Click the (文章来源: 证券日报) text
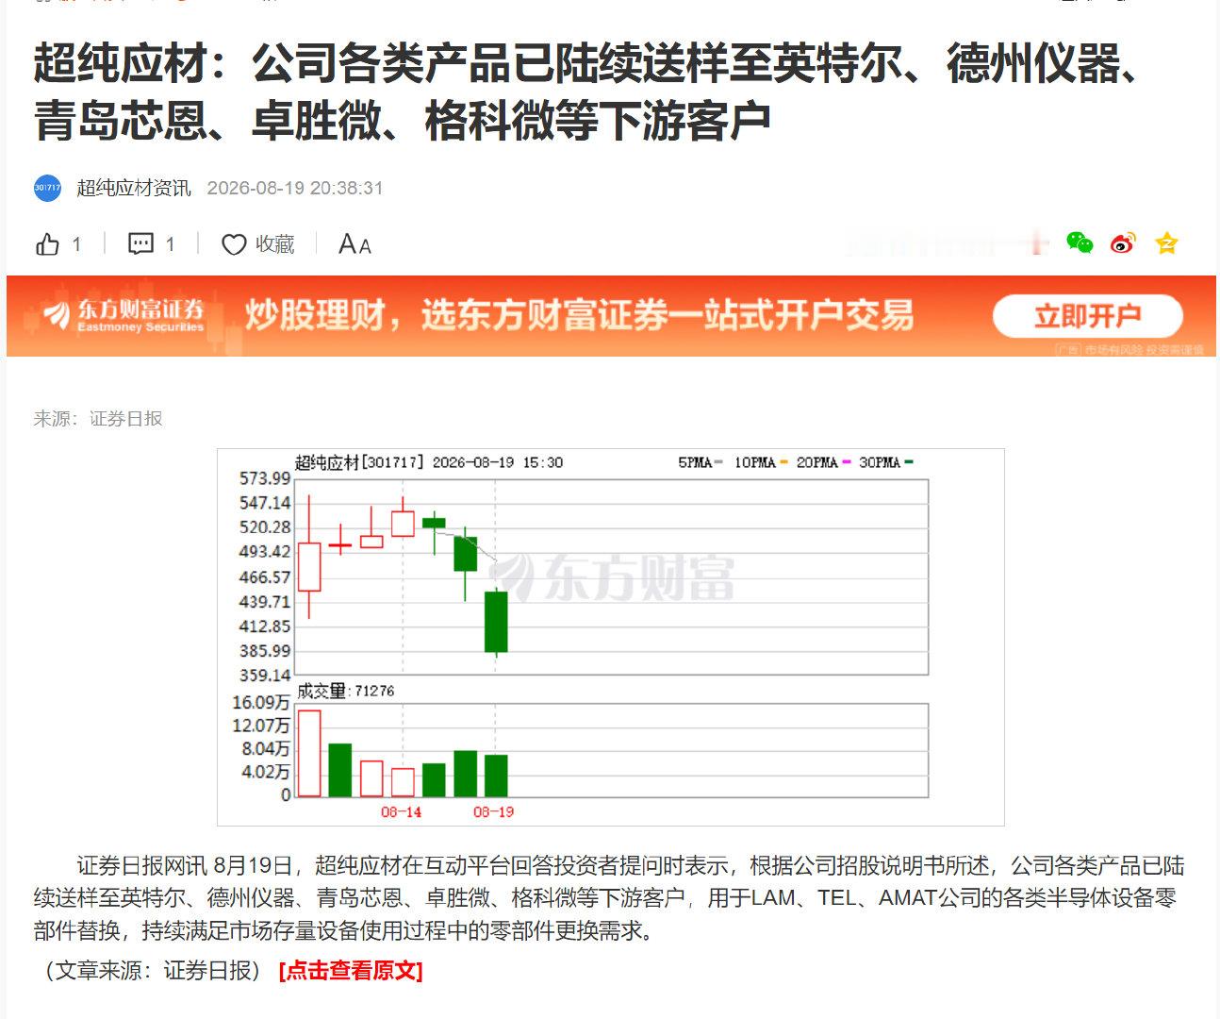Image resolution: width=1220 pixels, height=1019 pixels. point(152,970)
